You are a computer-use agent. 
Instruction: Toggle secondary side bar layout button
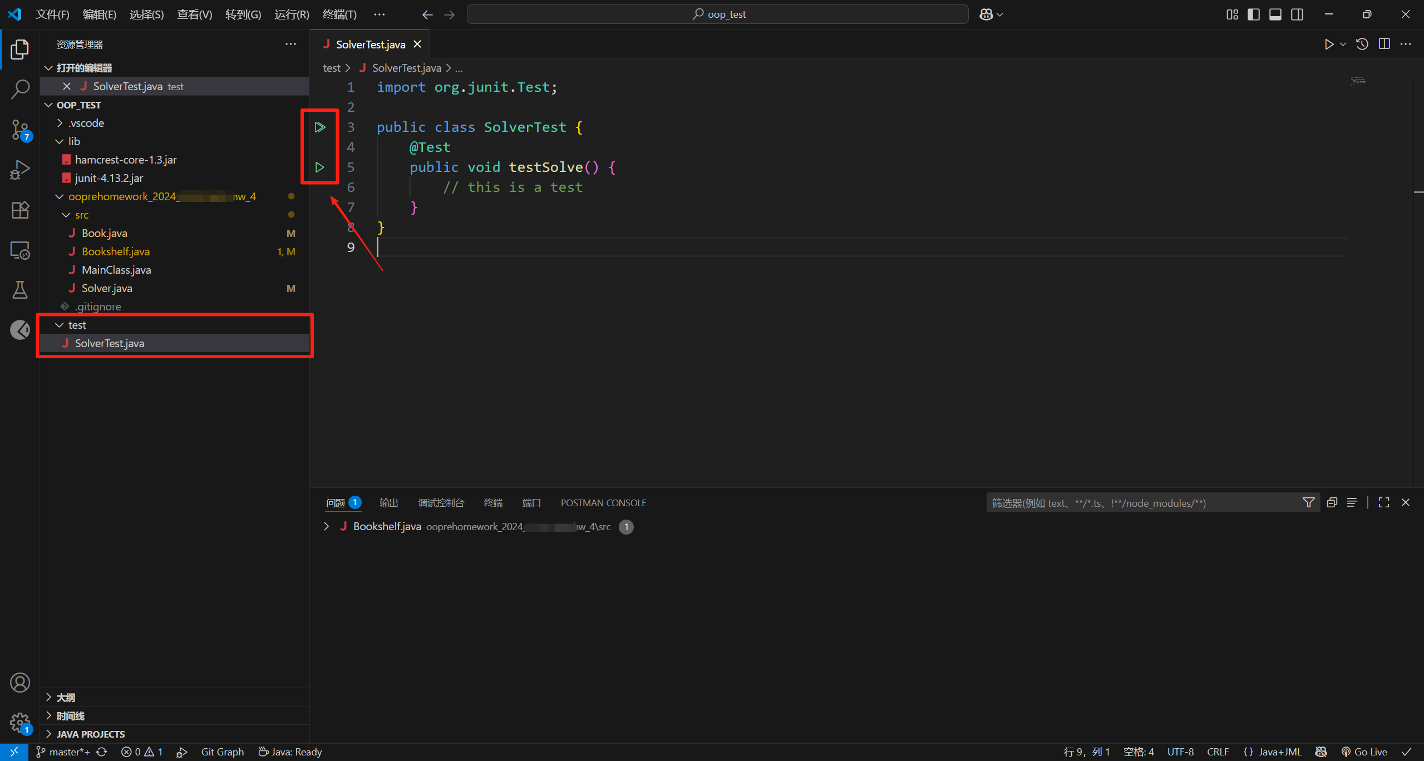point(1297,14)
